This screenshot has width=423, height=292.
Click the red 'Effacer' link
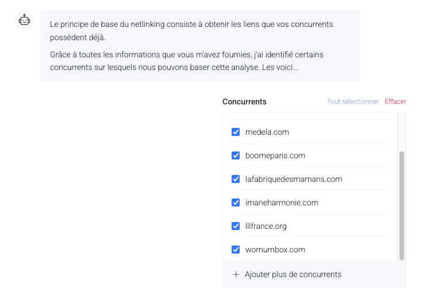[395, 102]
